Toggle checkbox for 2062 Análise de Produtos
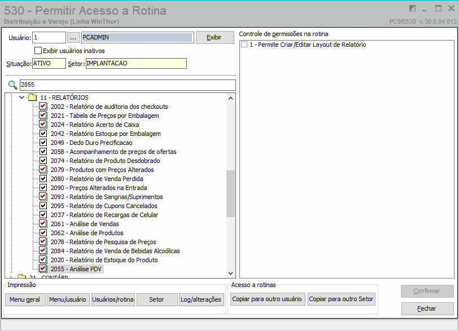The image size is (459, 331). click(43, 233)
